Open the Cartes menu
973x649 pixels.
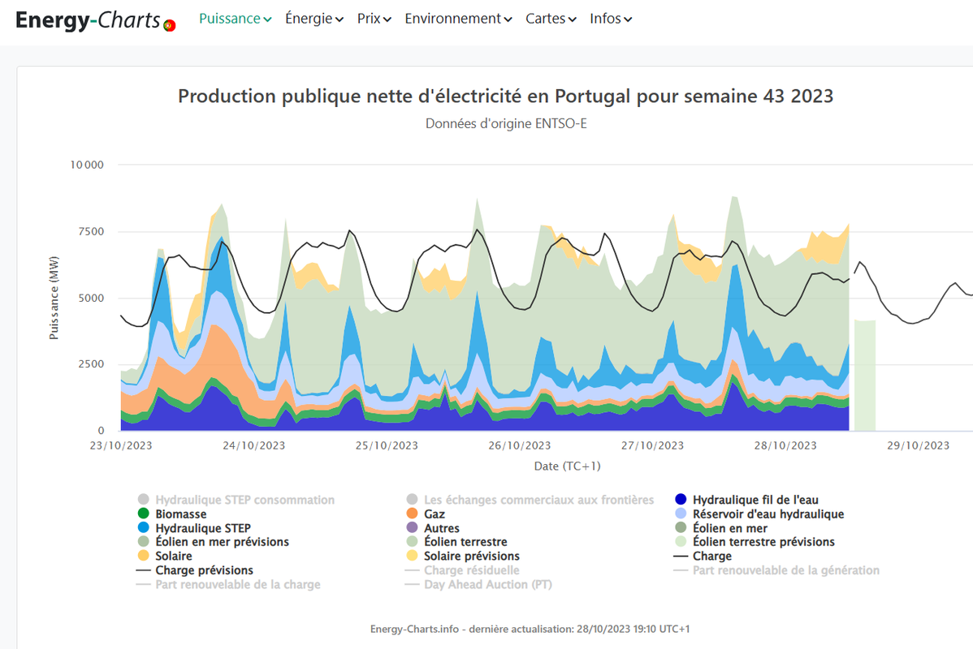[x=551, y=19]
